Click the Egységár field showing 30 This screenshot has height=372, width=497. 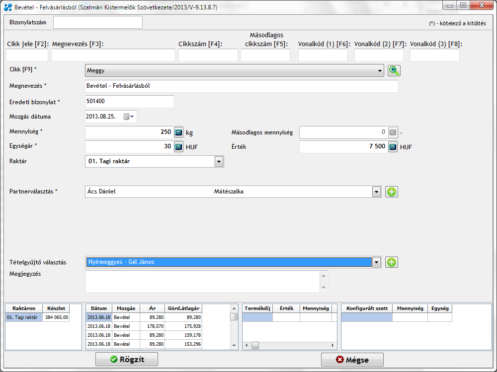(129, 146)
